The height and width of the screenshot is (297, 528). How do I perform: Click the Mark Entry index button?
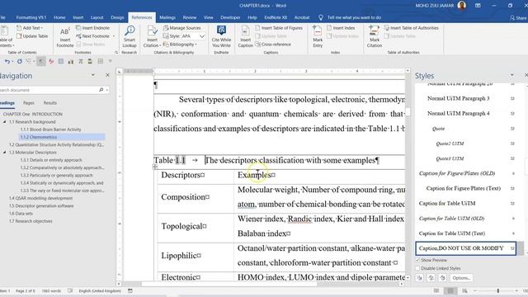pyautogui.click(x=318, y=37)
